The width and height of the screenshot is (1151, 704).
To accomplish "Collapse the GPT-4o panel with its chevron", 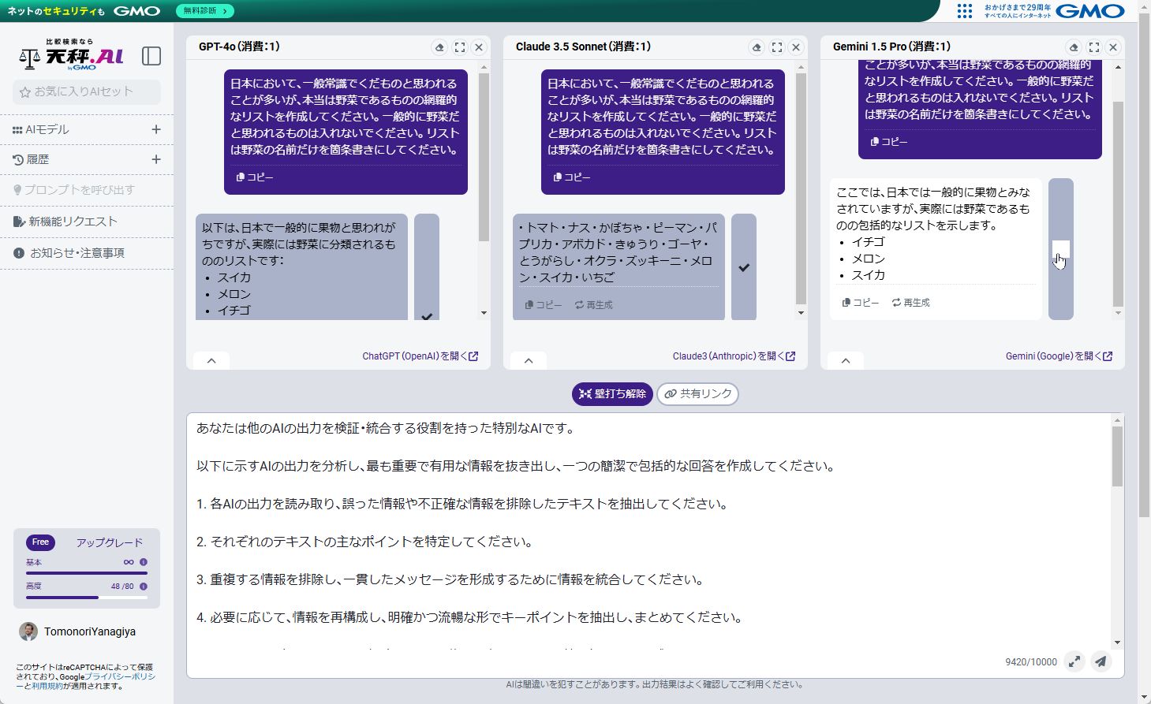I will click(x=211, y=359).
